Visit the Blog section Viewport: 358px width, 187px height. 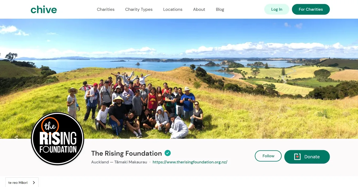pos(220,9)
